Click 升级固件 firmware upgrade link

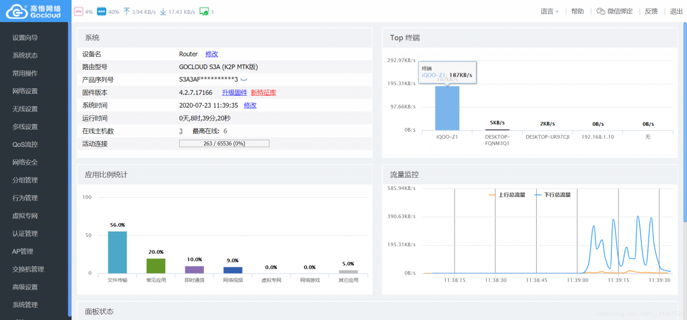click(x=235, y=93)
